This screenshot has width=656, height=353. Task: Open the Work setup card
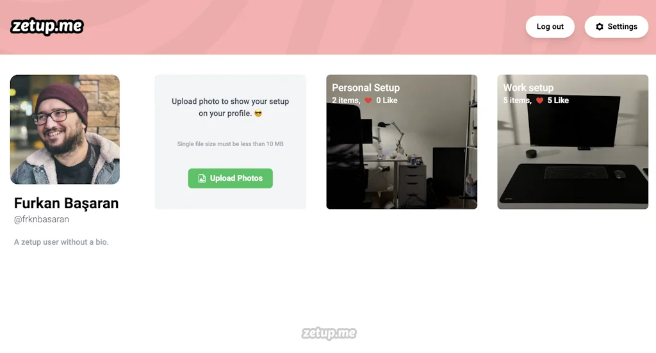[x=573, y=142]
